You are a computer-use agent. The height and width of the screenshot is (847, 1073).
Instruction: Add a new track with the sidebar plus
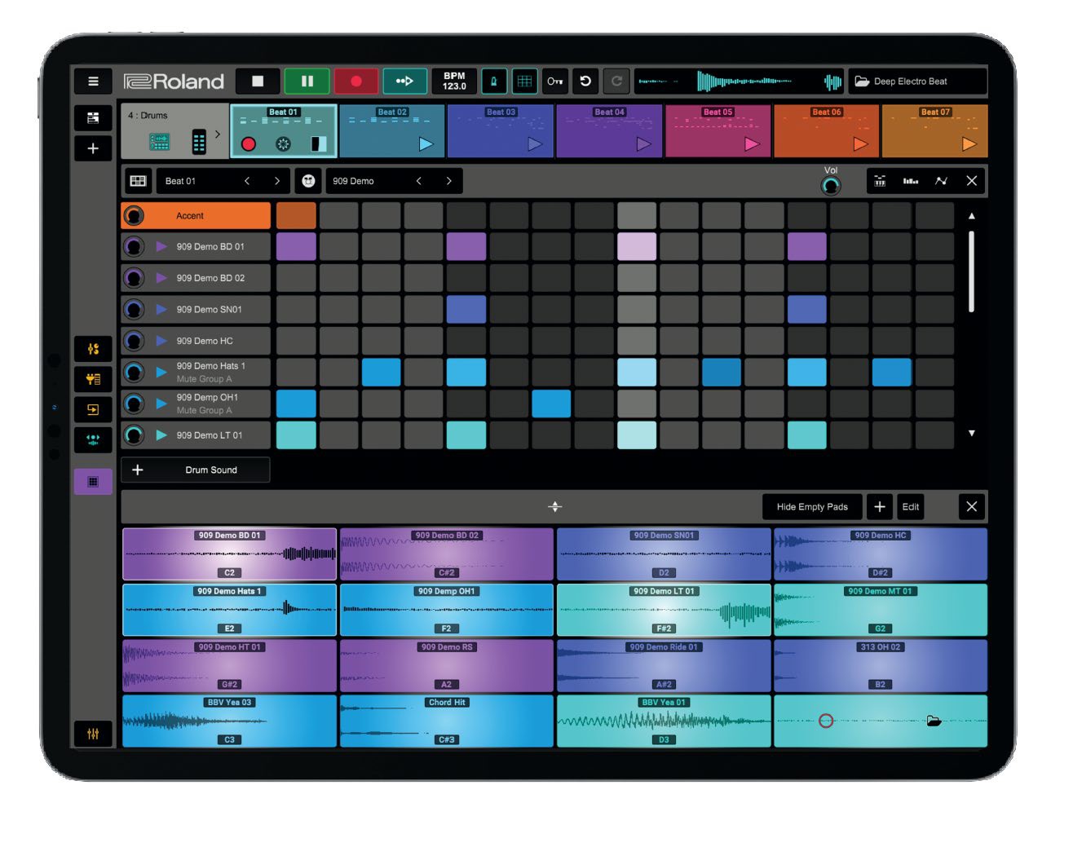click(93, 148)
